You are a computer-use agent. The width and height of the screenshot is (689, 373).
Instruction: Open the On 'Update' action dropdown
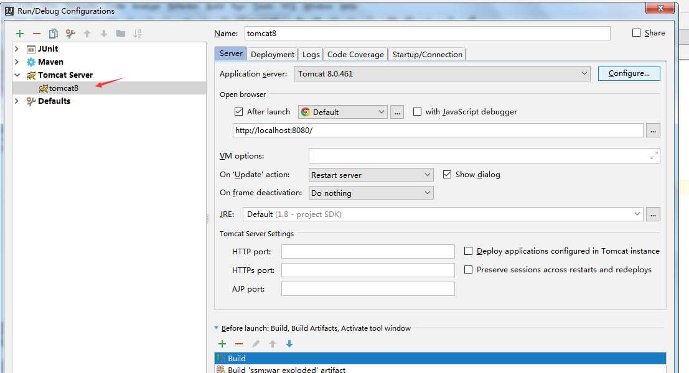click(371, 175)
